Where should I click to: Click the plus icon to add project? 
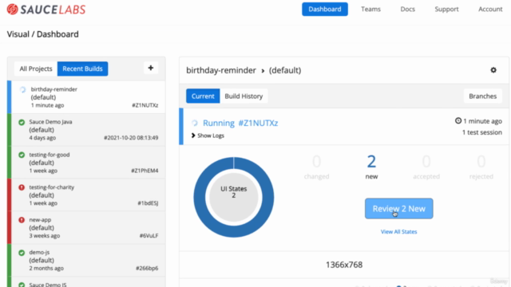pos(151,68)
